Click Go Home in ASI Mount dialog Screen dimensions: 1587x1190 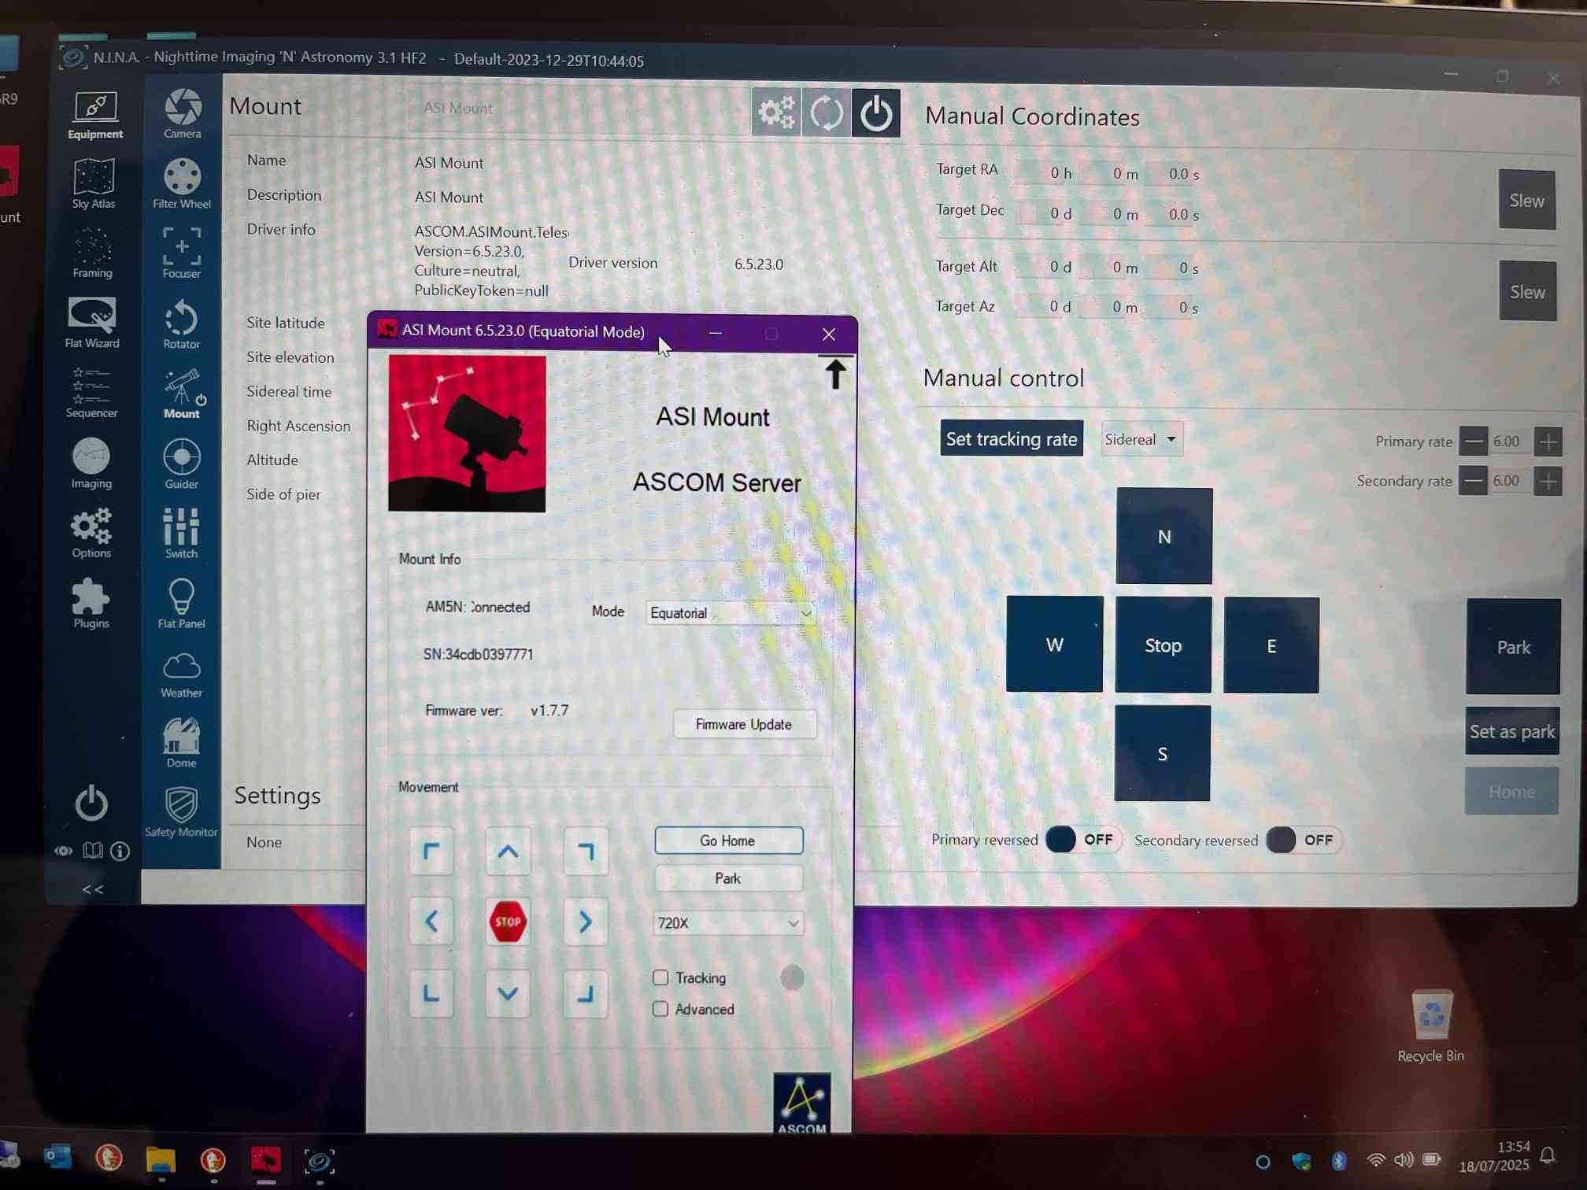(728, 841)
